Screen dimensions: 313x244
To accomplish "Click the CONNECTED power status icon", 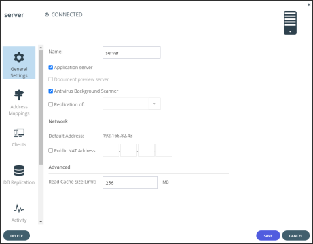I will click(x=47, y=15).
